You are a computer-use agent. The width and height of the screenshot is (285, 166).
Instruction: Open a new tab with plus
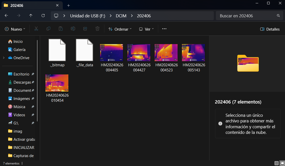click(x=69, y=5)
